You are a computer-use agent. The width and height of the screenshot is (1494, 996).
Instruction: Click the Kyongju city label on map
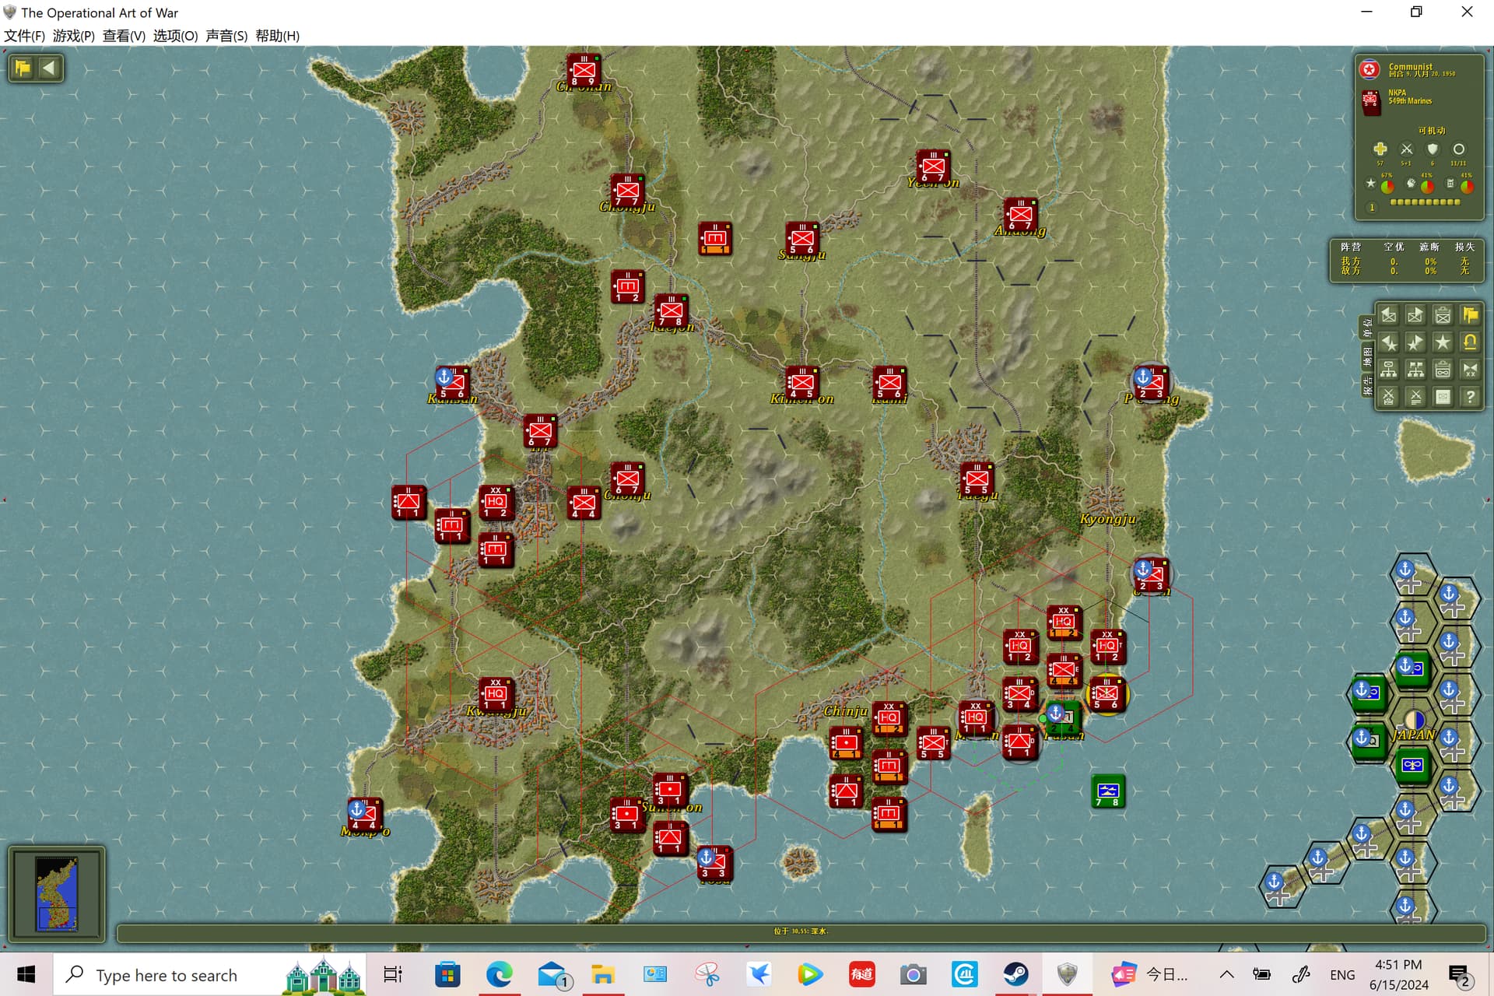point(1108,519)
